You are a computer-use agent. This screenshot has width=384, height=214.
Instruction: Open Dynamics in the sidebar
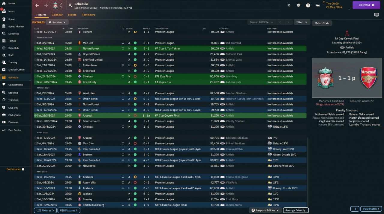point(16,34)
